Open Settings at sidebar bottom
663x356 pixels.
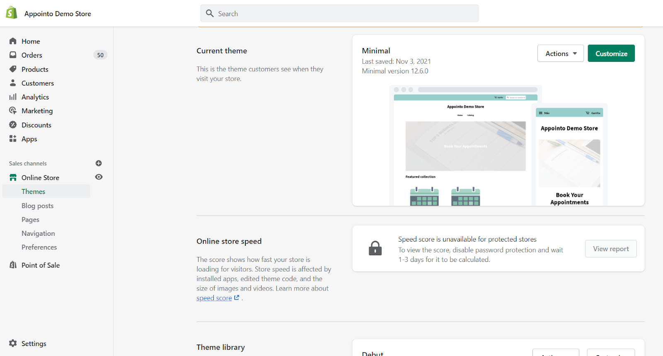click(34, 344)
